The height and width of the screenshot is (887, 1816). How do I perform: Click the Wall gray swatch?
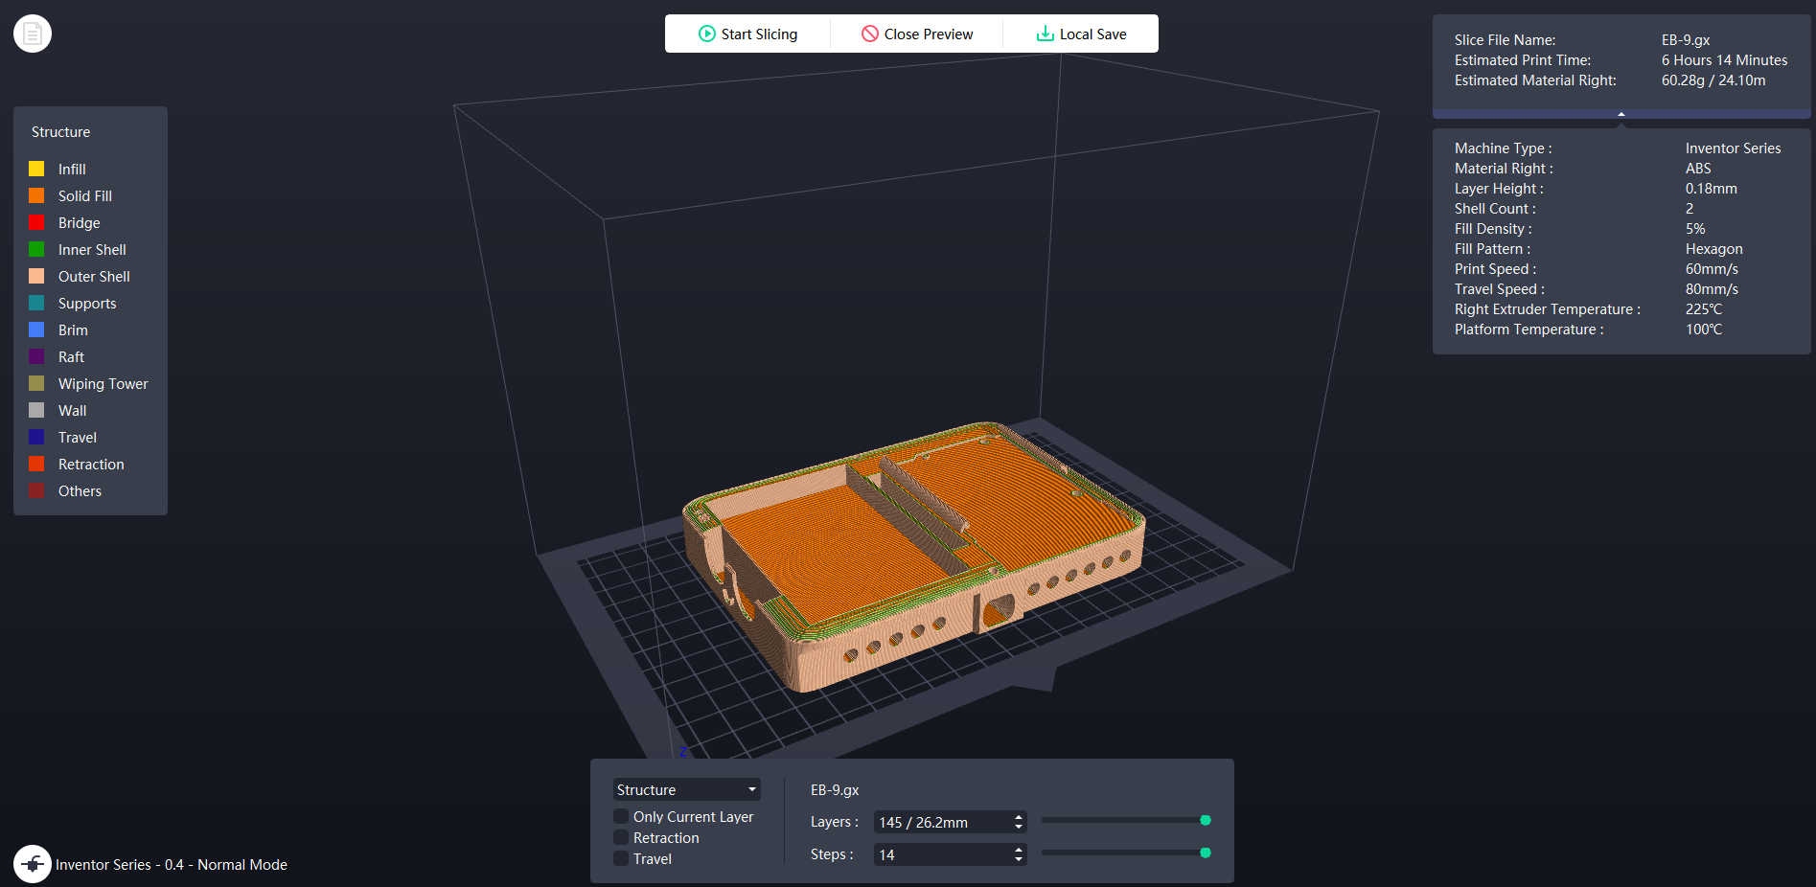click(x=36, y=410)
